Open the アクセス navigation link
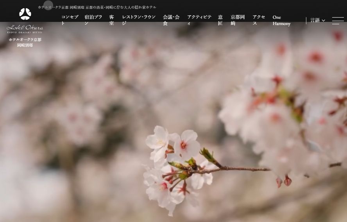The height and width of the screenshot is (222, 347). pyautogui.click(x=259, y=20)
